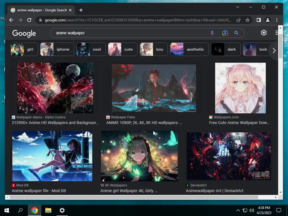
Task: Open 'Anime wallpaper file - Mod DB' link
Action: 39,191
